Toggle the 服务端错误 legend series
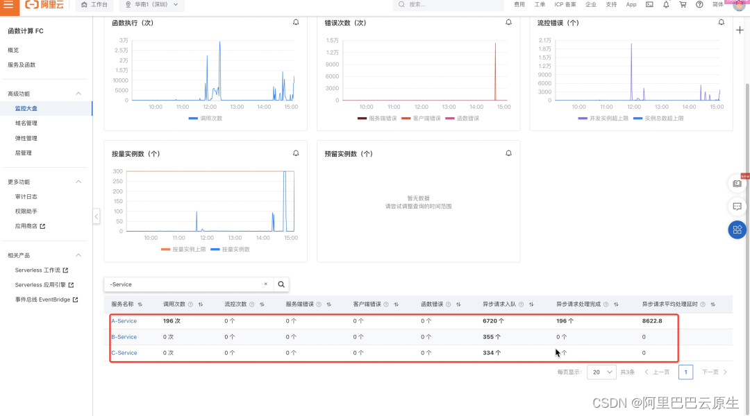 pyautogui.click(x=377, y=119)
